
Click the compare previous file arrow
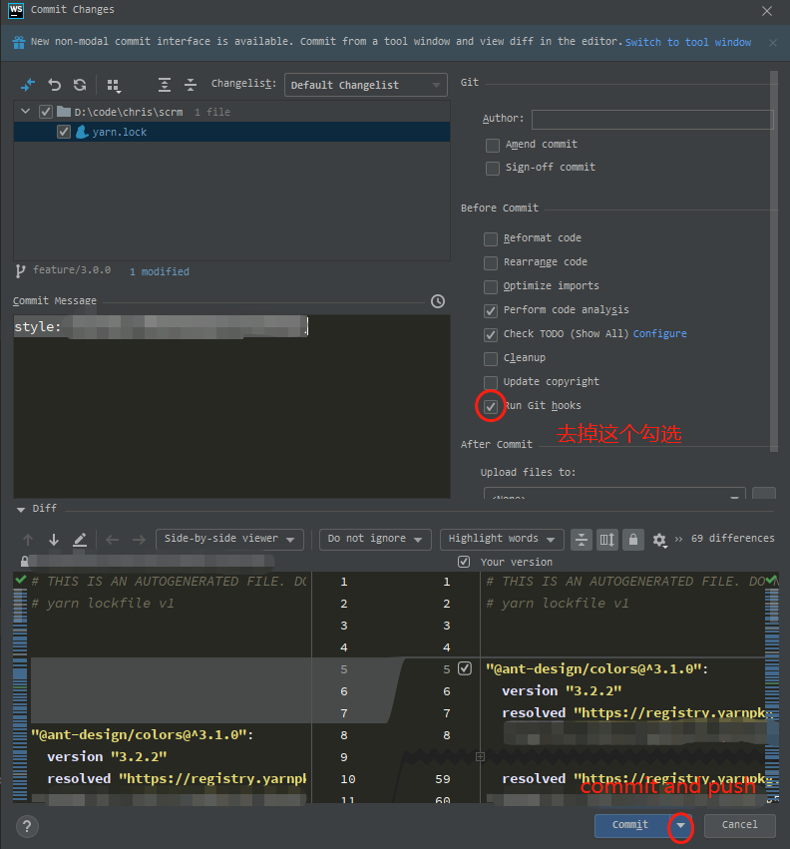click(112, 540)
